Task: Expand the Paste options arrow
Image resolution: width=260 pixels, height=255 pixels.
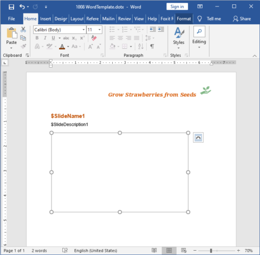Action: (11, 48)
